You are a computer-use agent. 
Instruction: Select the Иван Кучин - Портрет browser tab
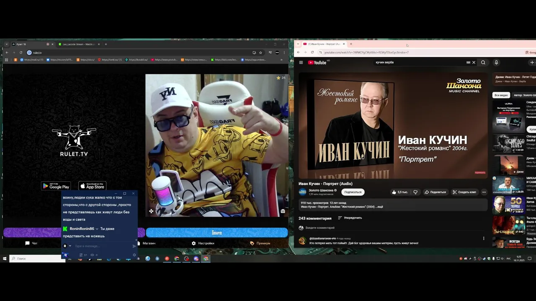click(x=325, y=44)
